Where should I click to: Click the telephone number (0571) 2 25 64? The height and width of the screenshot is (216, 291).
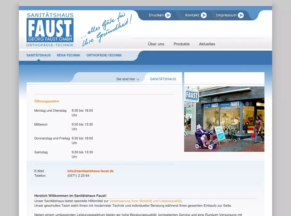click(x=78, y=176)
